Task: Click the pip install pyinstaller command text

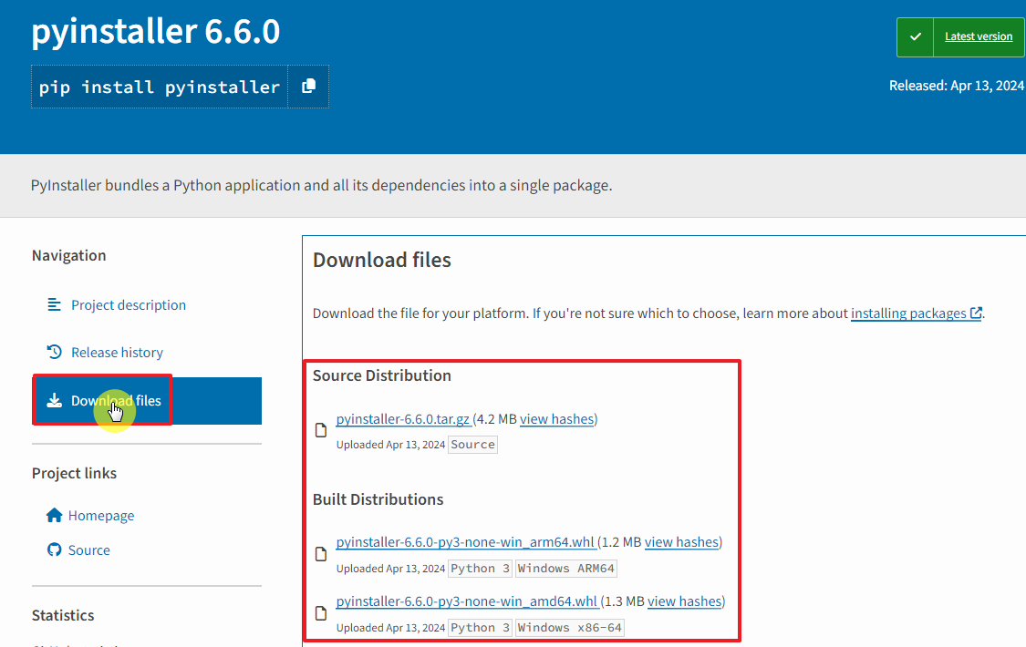Action: [159, 87]
